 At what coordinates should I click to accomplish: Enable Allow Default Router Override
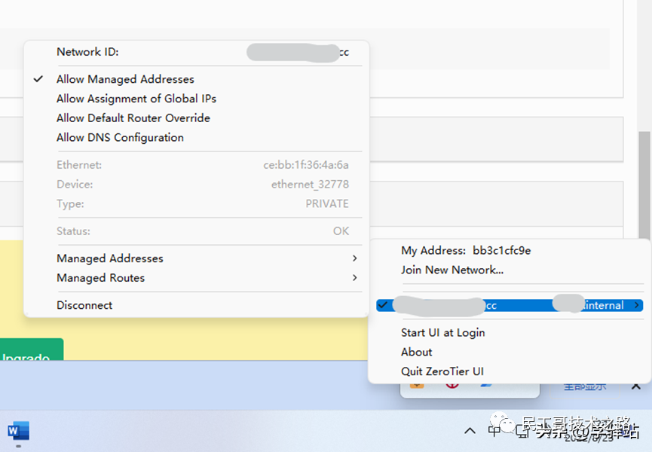tap(196, 118)
